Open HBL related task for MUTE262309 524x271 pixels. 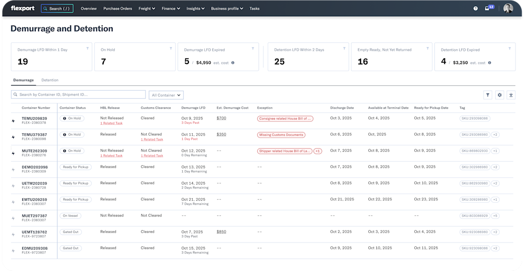[x=111, y=156]
